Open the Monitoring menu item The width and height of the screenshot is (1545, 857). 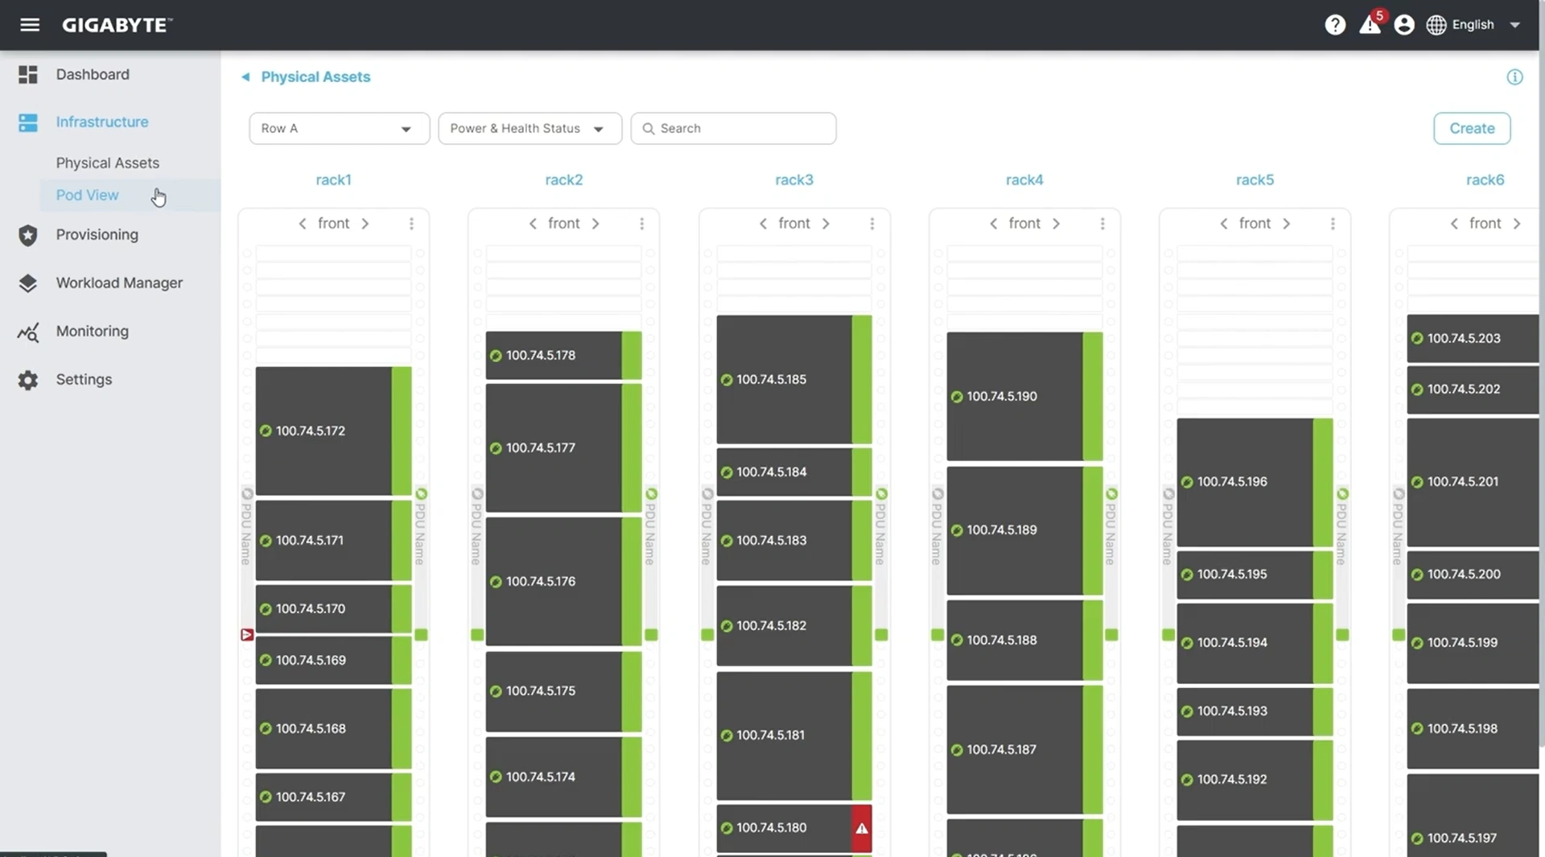coord(92,332)
